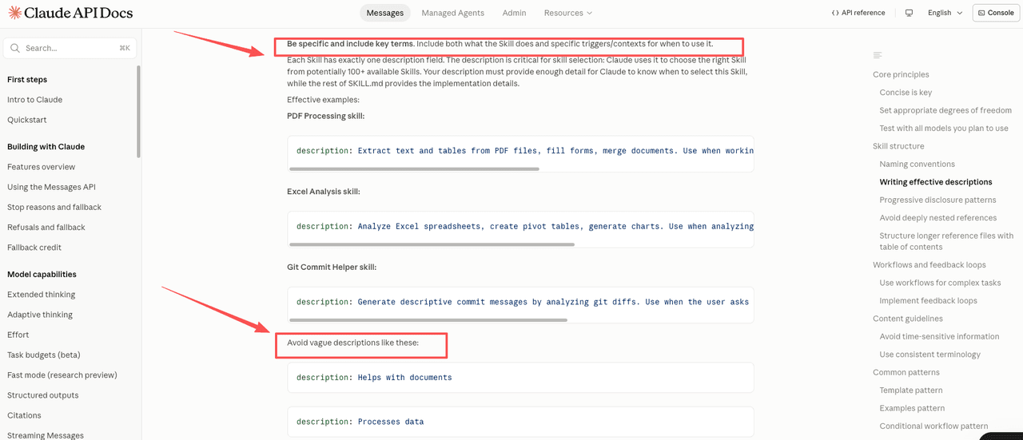Open the English language dropdown
1023x440 pixels.
tap(944, 13)
